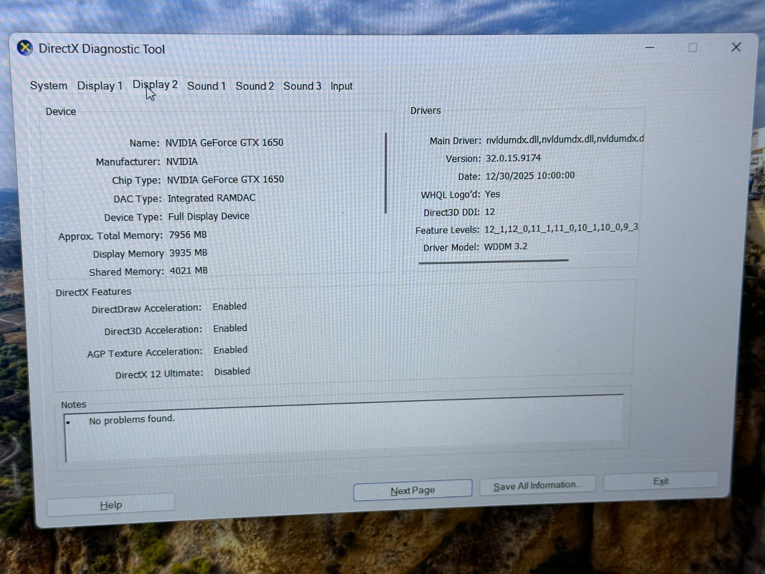Close the DirectX Diagnostic Tool window
The width and height of the screenshot is (765, 574).
[736, 47]
